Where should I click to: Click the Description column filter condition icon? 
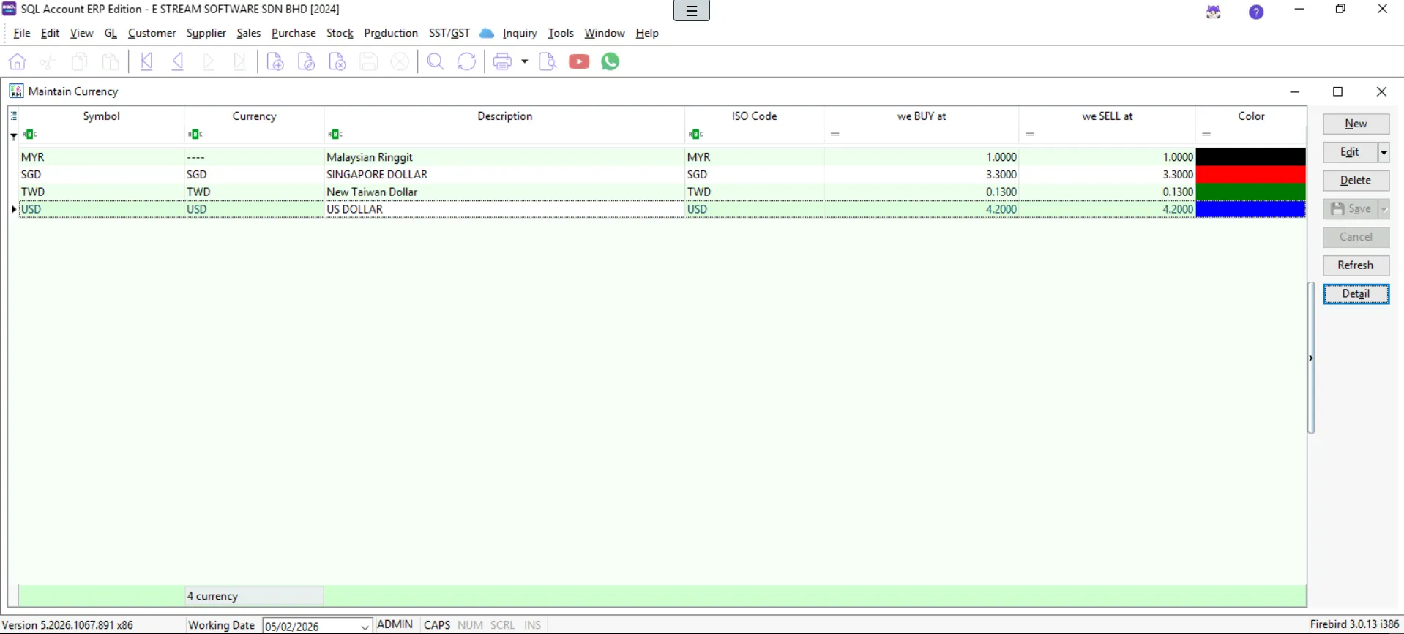coord(335,134)
